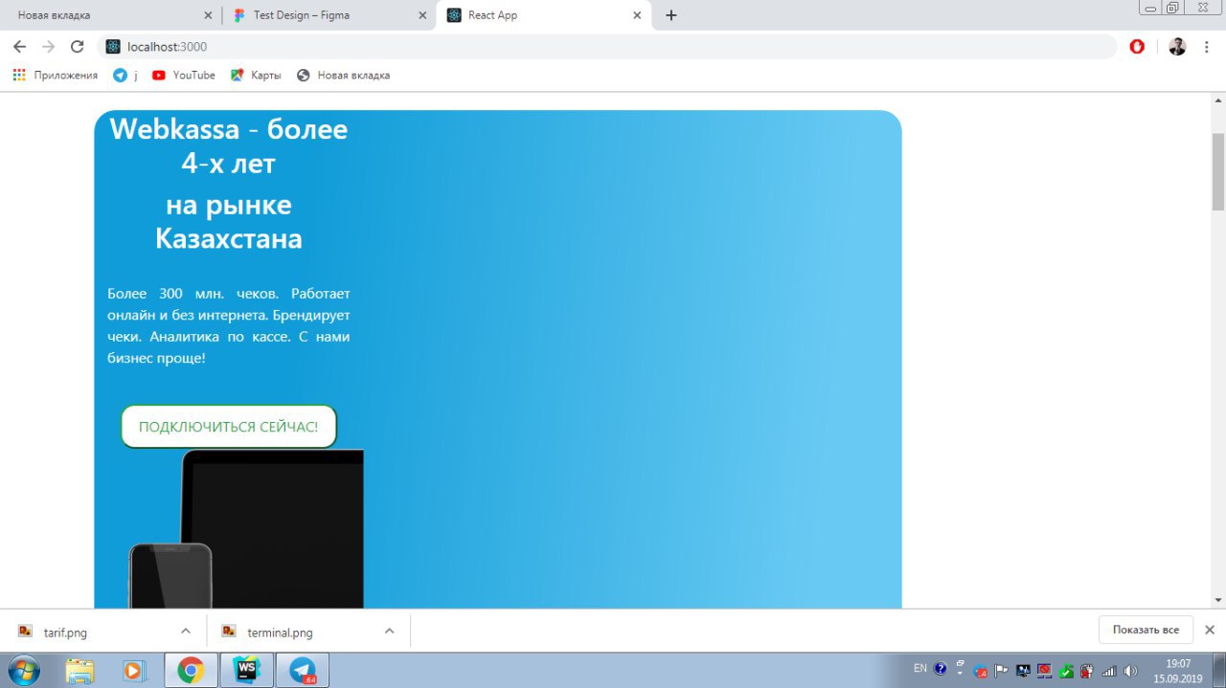Click ПОДКЛЮЧИТЬСЯ СЕЙЧАС! button
Viewport: 1226px width, 688px height.
pos(229,427)
